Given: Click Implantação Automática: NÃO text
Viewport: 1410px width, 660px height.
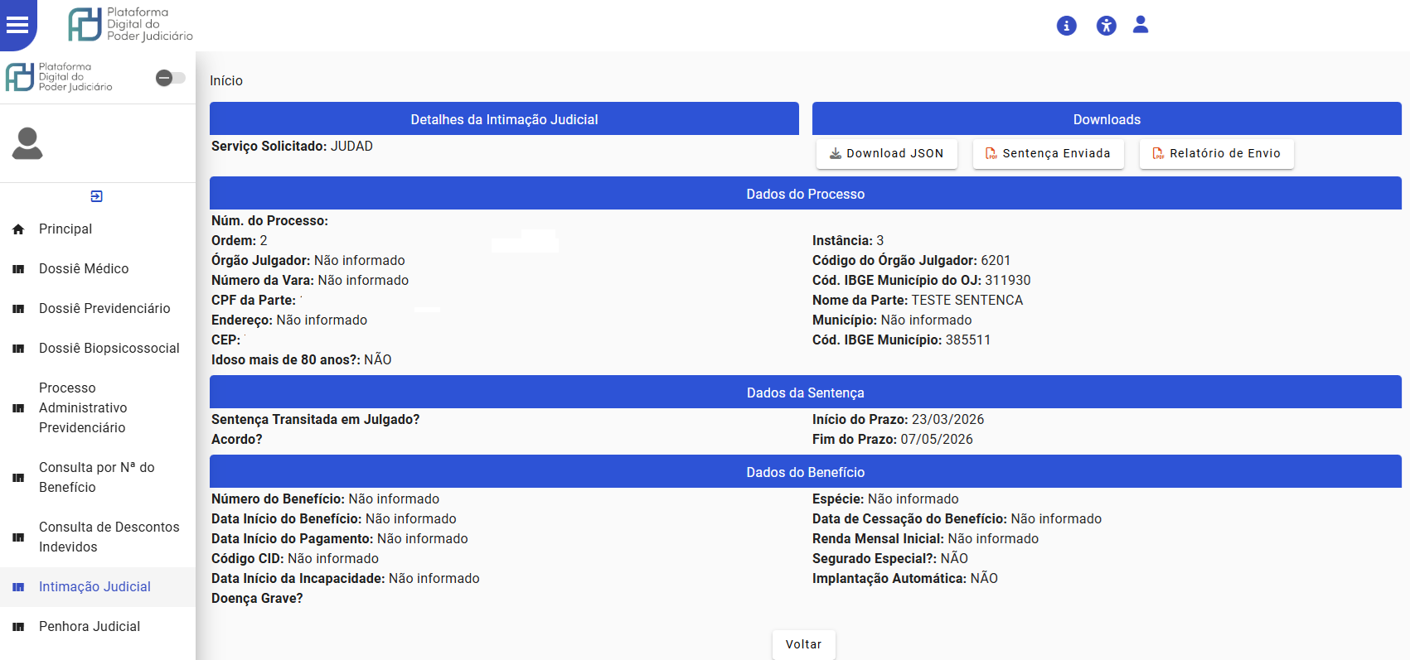Looking at the screenshot, I should tap(905, 578).
